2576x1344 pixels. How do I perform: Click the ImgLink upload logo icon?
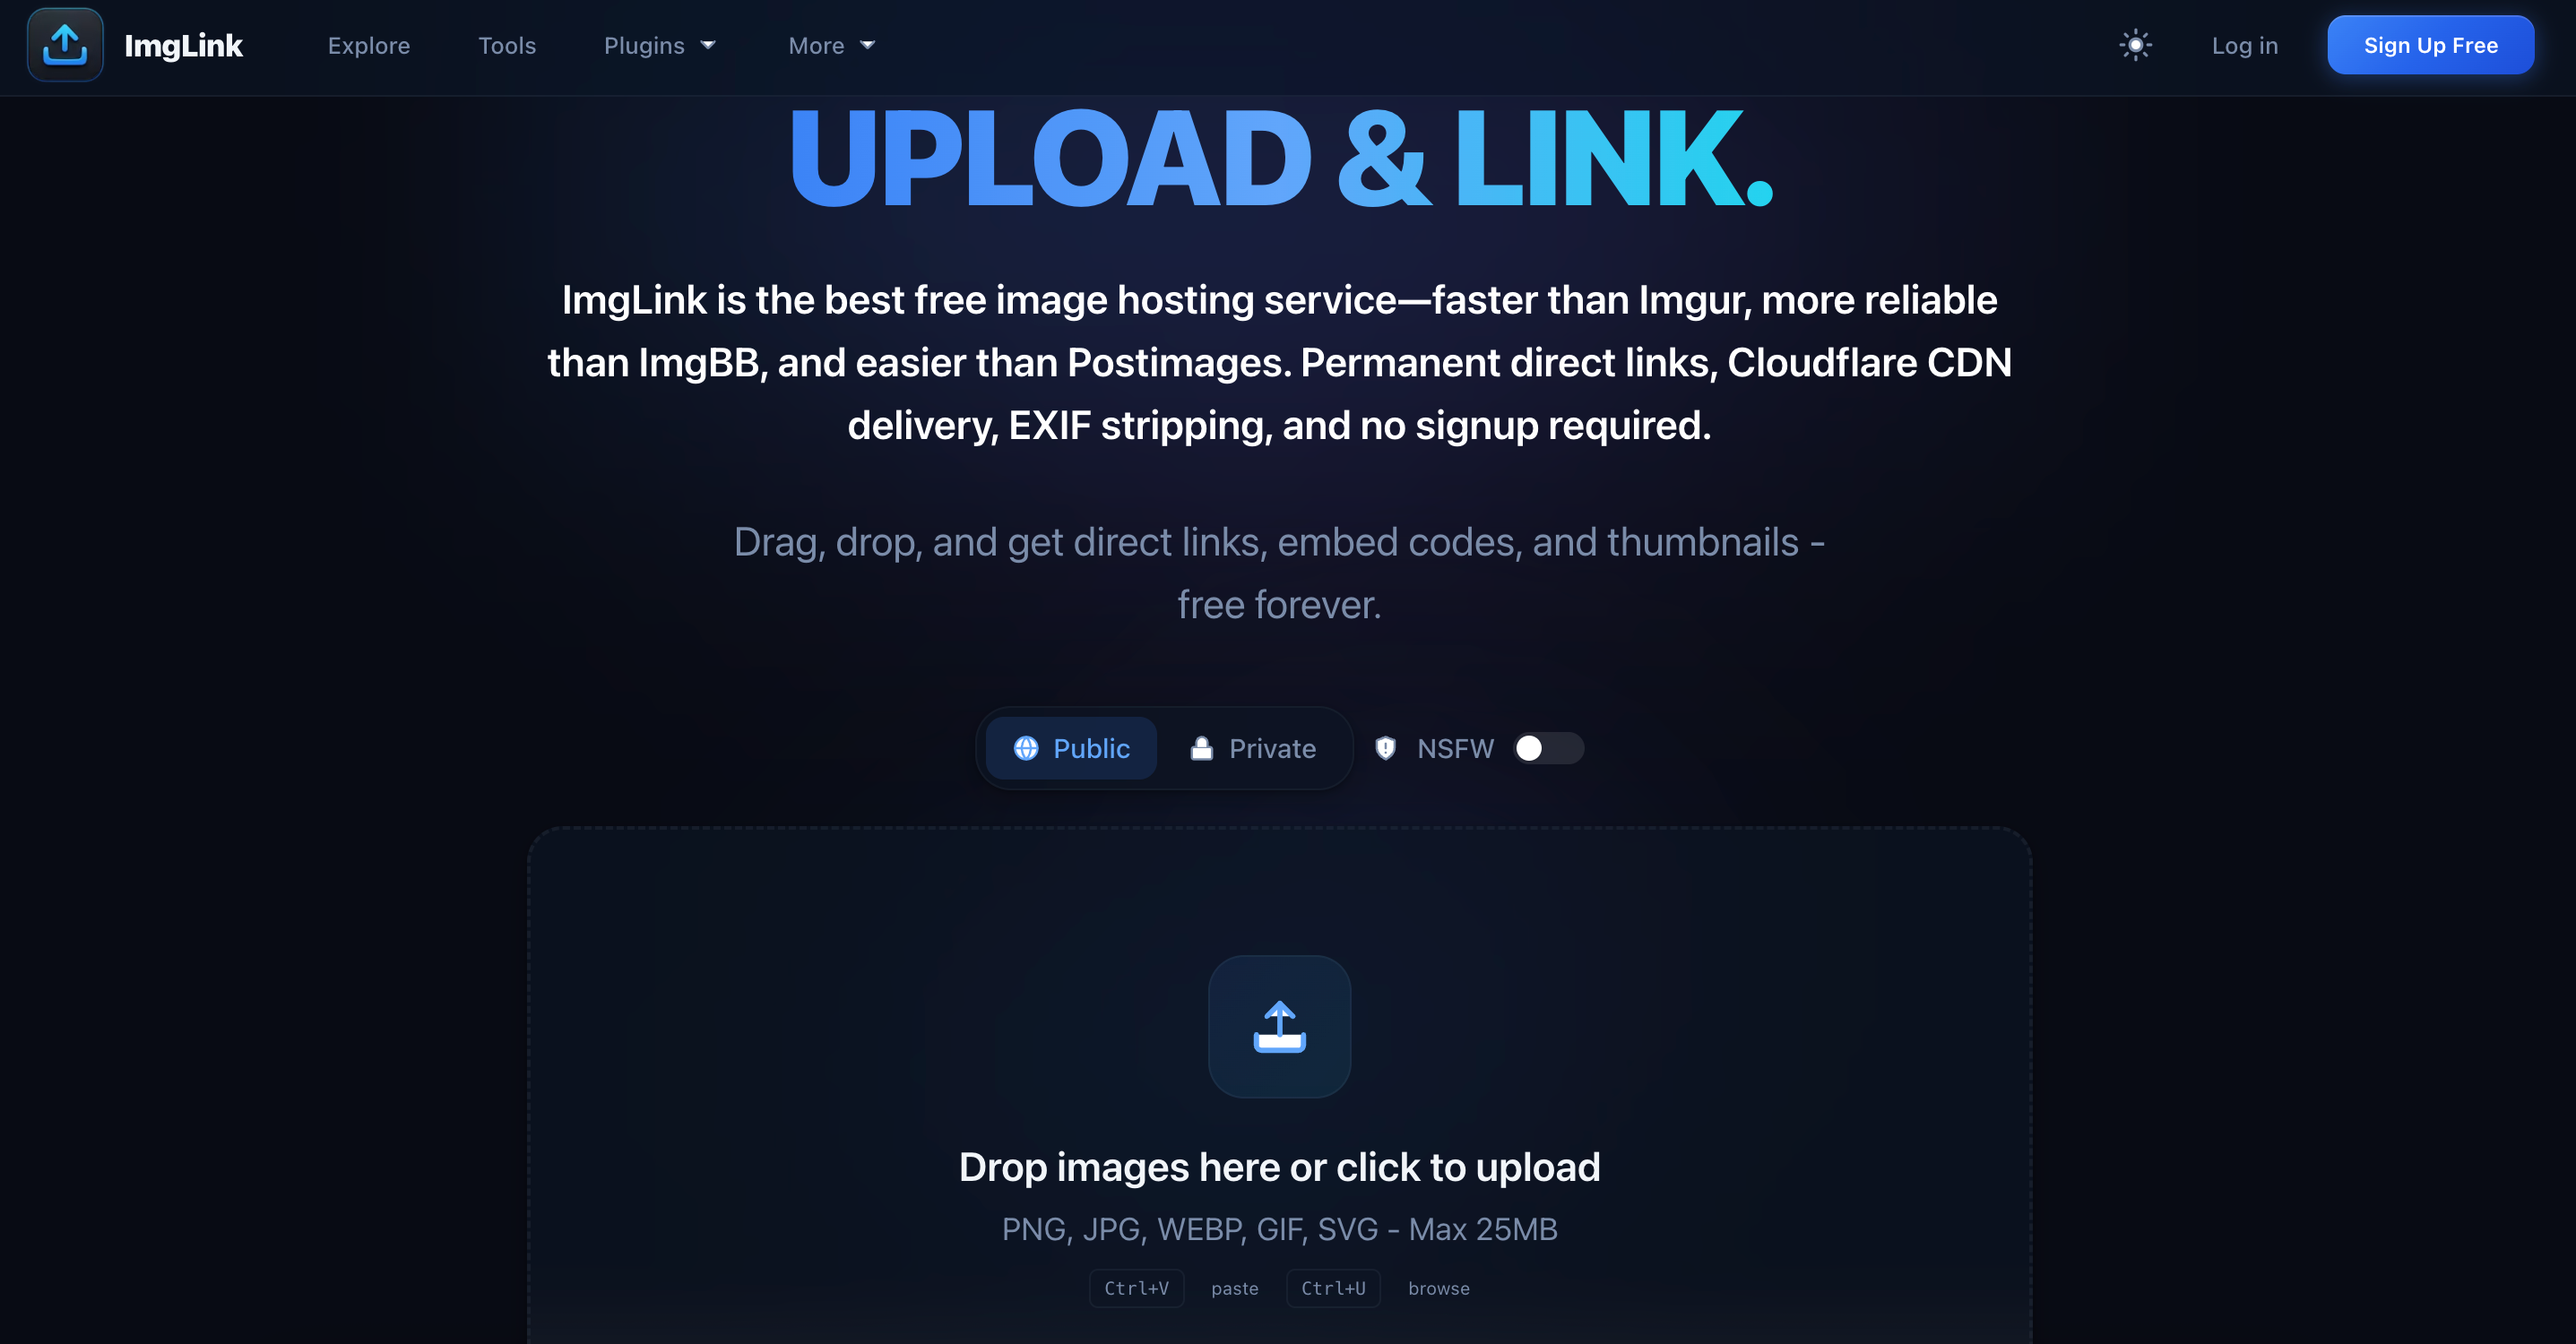[65, 45]
